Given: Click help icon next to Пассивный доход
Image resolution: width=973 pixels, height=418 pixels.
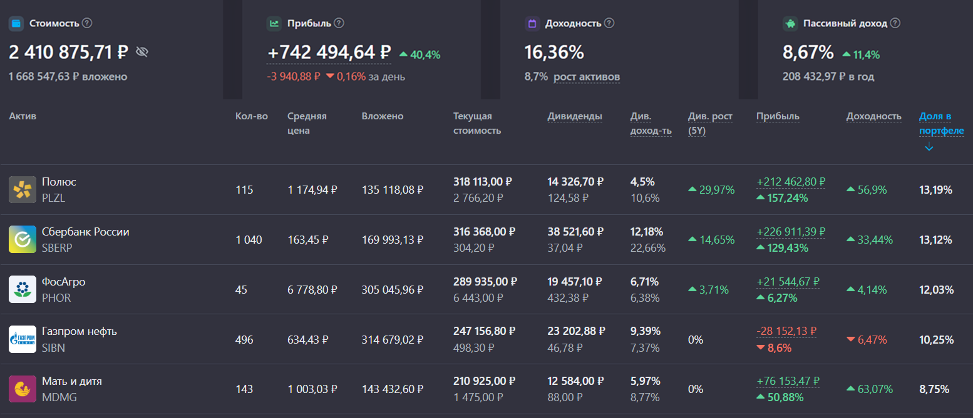Looking at the screenshot, I should pos(895,23).
